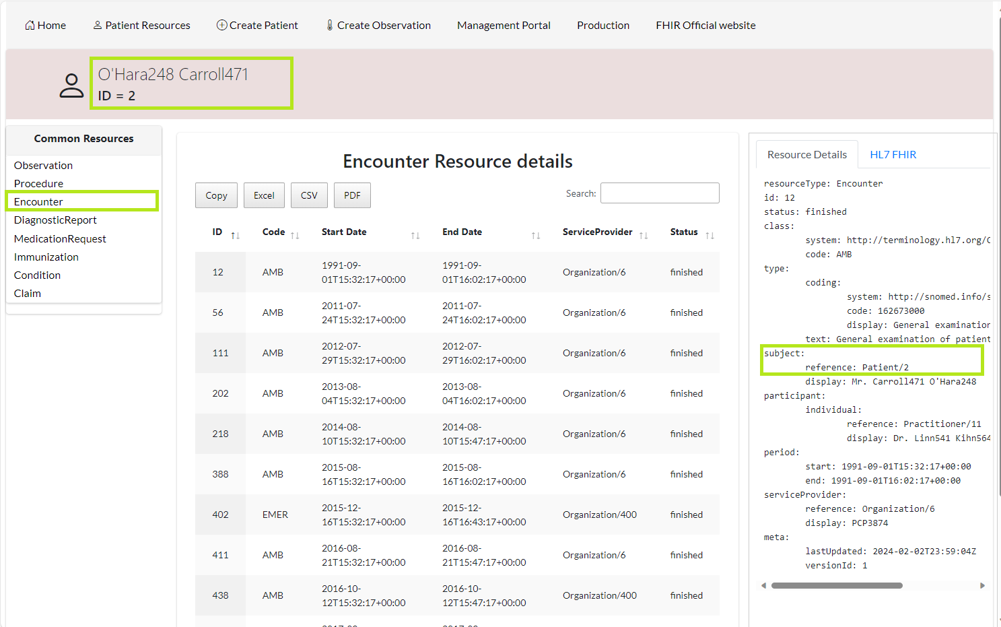
Task: Open MedicationRequest resource in sidebar
Action: pyautogui.click(x=60, y=238)
